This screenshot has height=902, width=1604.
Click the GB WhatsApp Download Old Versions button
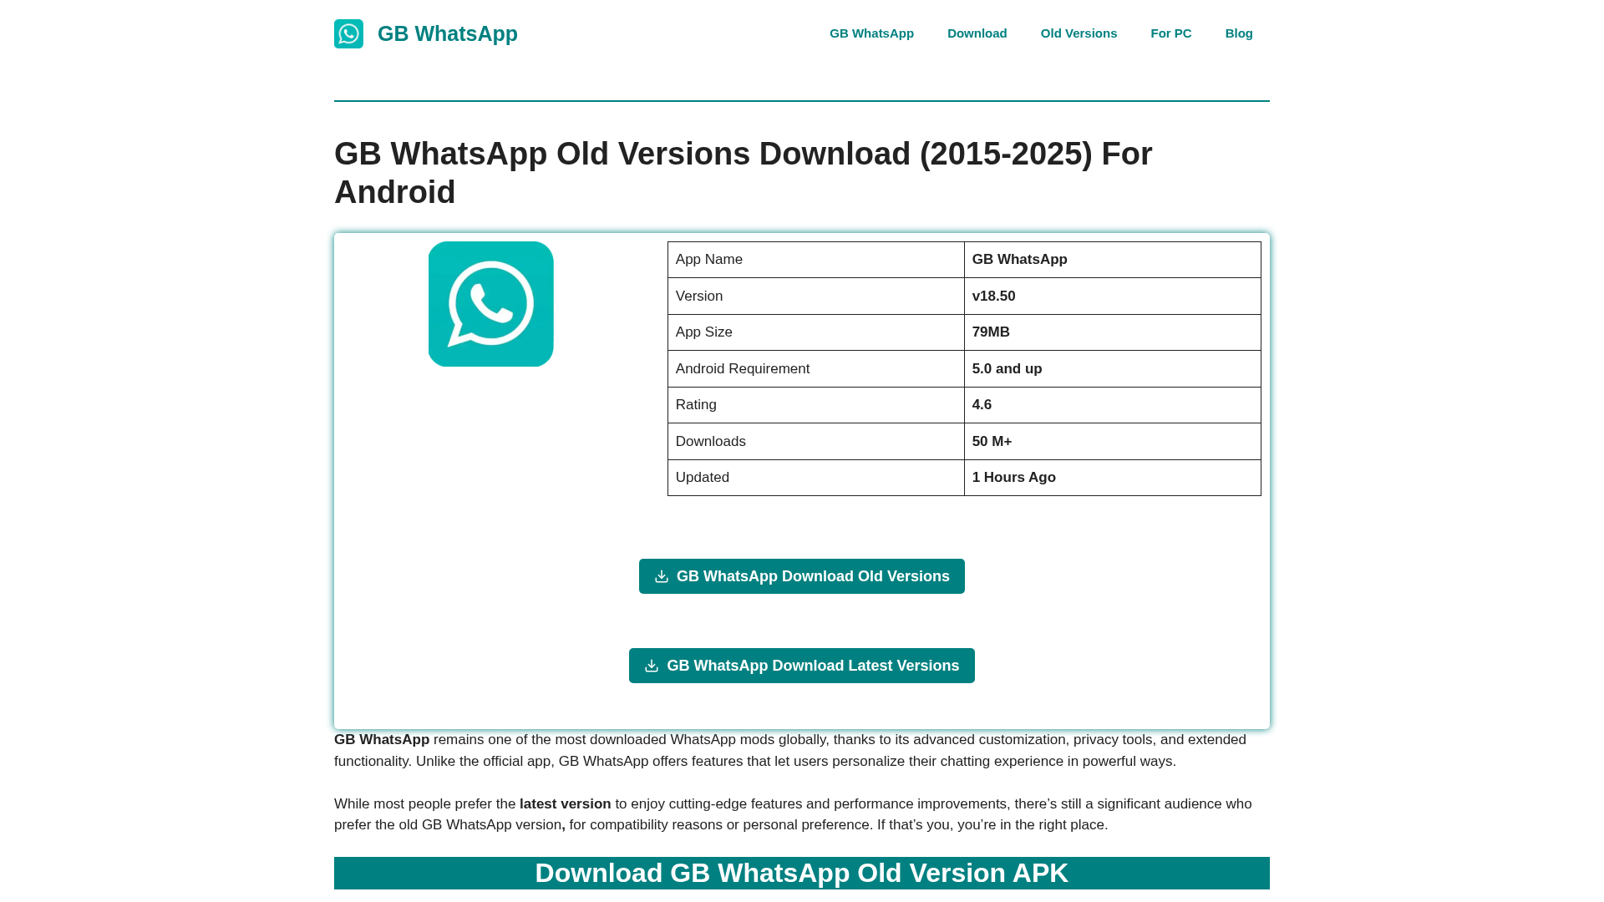(802, 576)
